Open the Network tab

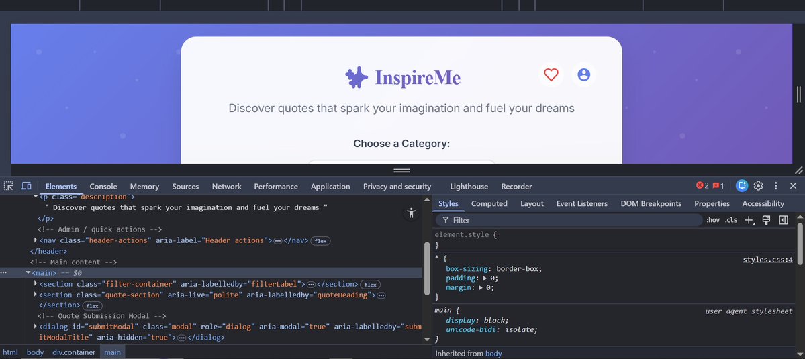click(x=226, y=186)
